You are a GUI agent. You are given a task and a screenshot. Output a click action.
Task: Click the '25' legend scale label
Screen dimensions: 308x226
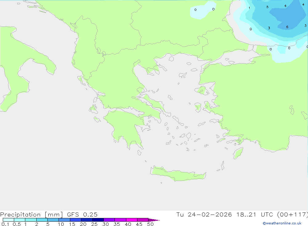click(95, 224)
